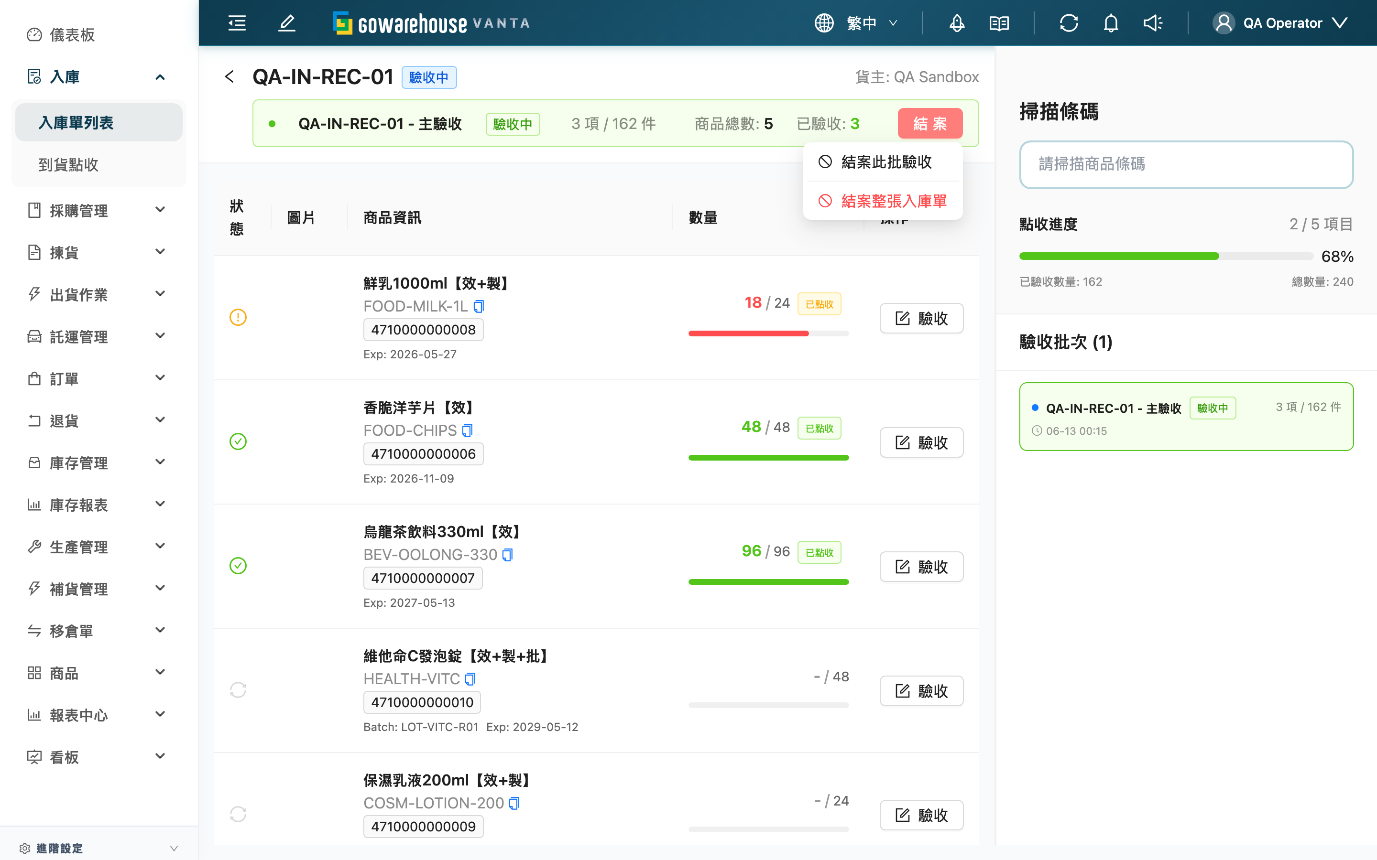This screenshot has width=1377, height=860.
Task: Click 驗收 button for 鮮乳1000ml
Action: (921, 318)
